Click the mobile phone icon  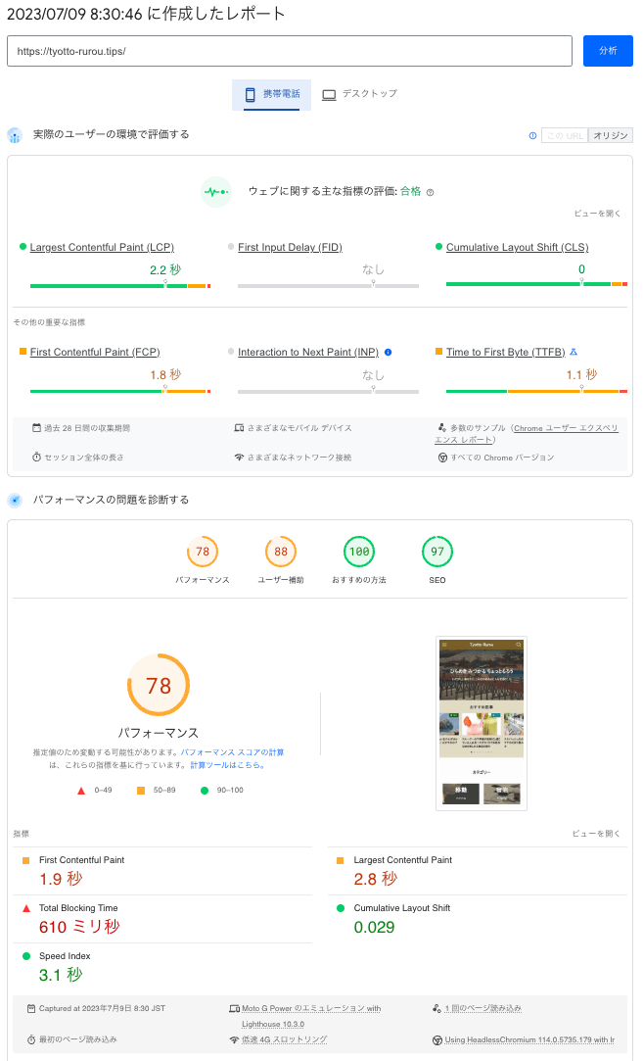click(x=251, y=94)
